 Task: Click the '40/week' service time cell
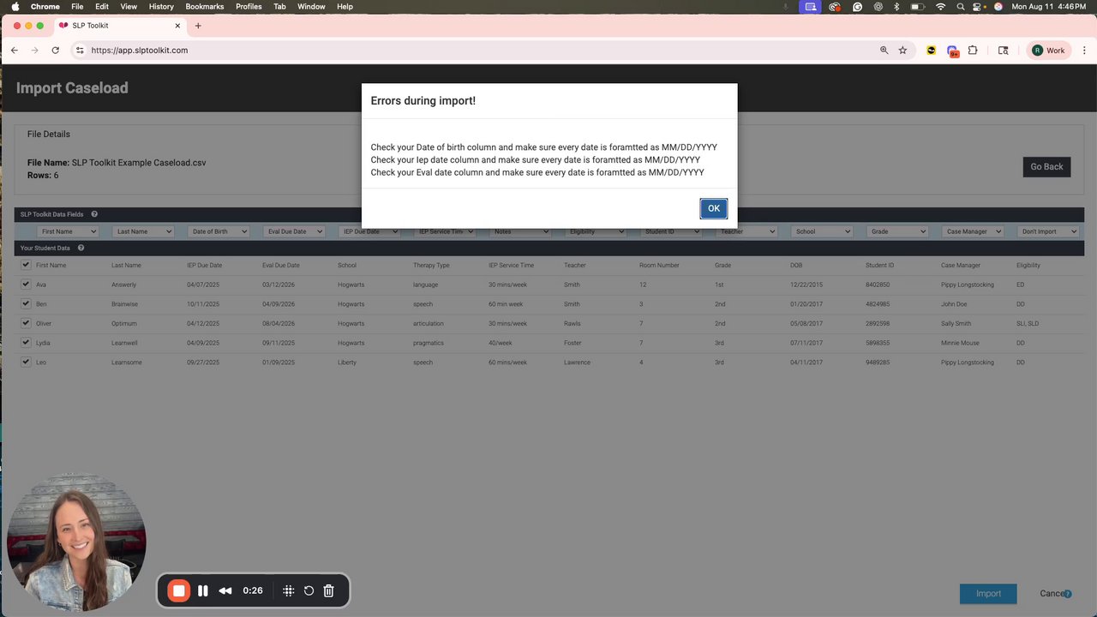[501, 343]
